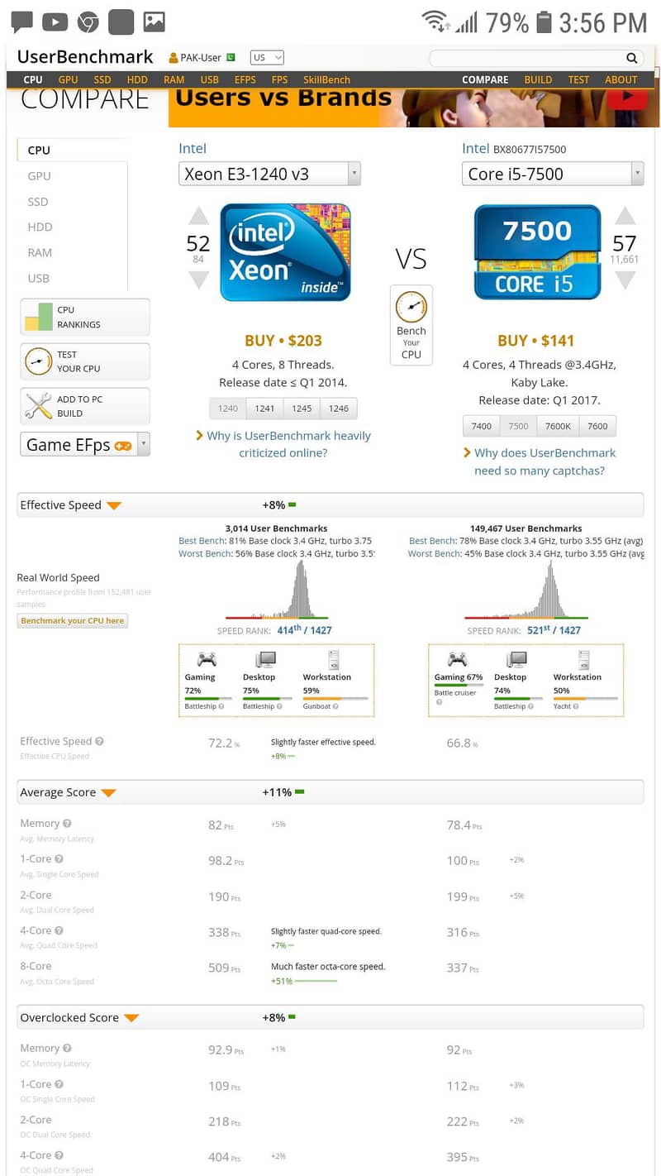This screenshot has height=1176, width=661.
Task: Click Test Your CPU stopwatch button
Action: pos(85,361)
